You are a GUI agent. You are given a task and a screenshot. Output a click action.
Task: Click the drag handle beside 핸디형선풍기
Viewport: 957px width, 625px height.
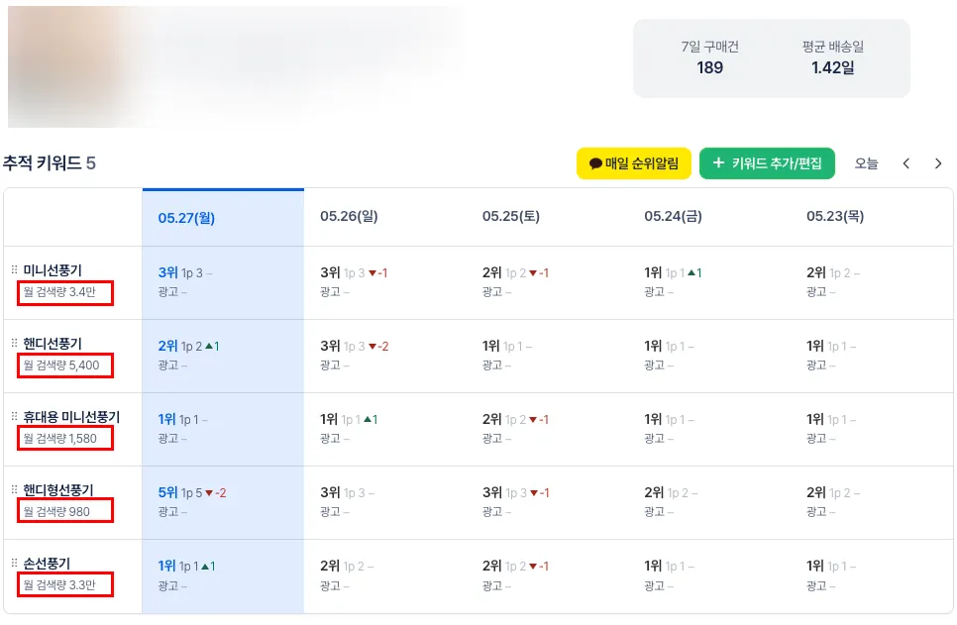click(14, 490)
